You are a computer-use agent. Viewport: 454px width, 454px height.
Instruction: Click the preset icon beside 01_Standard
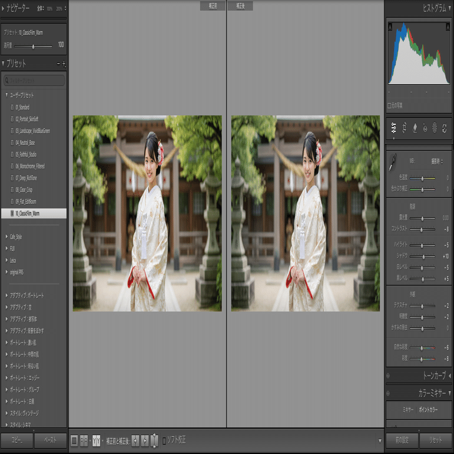(12, 107)
